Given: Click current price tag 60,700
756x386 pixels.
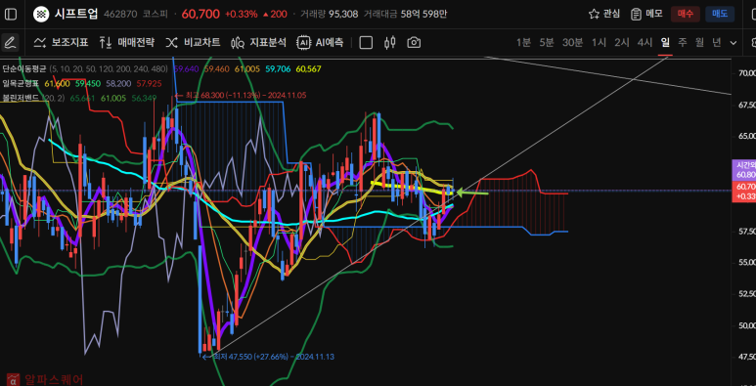Looking at the screenshot, I should (744, 191).
